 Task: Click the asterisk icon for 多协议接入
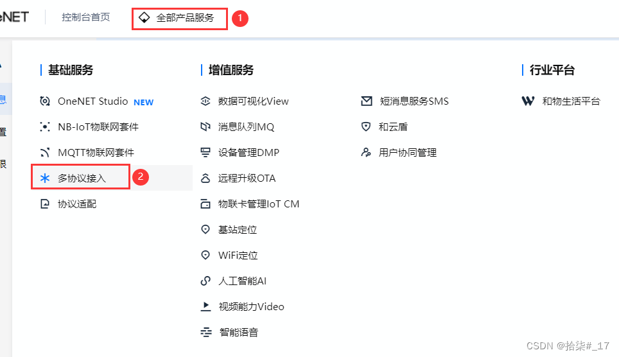(45, 178)
